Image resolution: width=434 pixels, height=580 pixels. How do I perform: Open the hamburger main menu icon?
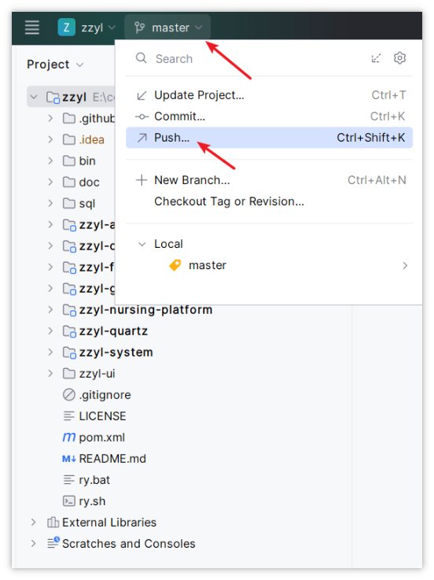click(x=31, y=28)
